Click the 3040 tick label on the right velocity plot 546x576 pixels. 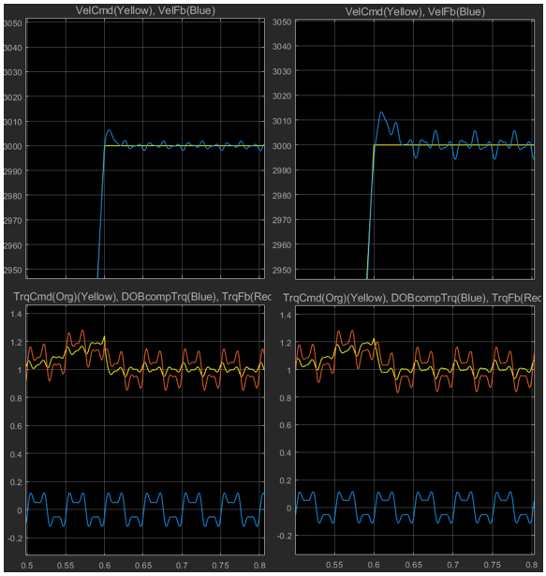[282, 47]
